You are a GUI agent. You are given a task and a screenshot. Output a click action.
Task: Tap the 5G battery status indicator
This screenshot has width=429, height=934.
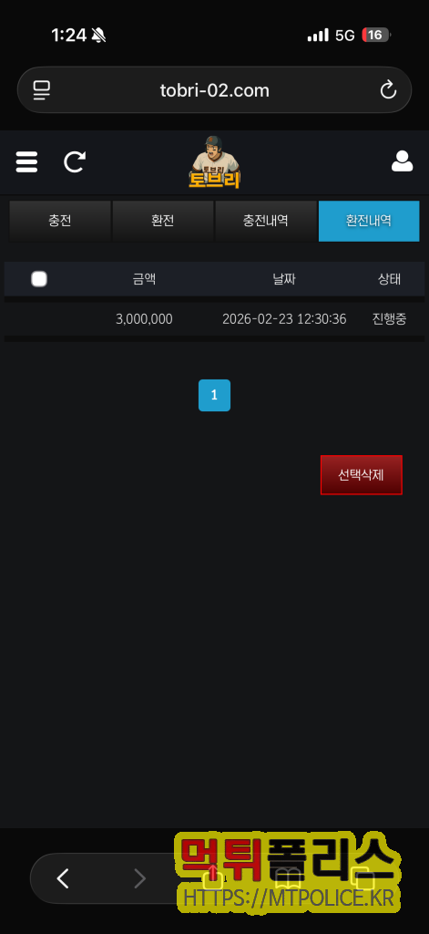(375, 36)
